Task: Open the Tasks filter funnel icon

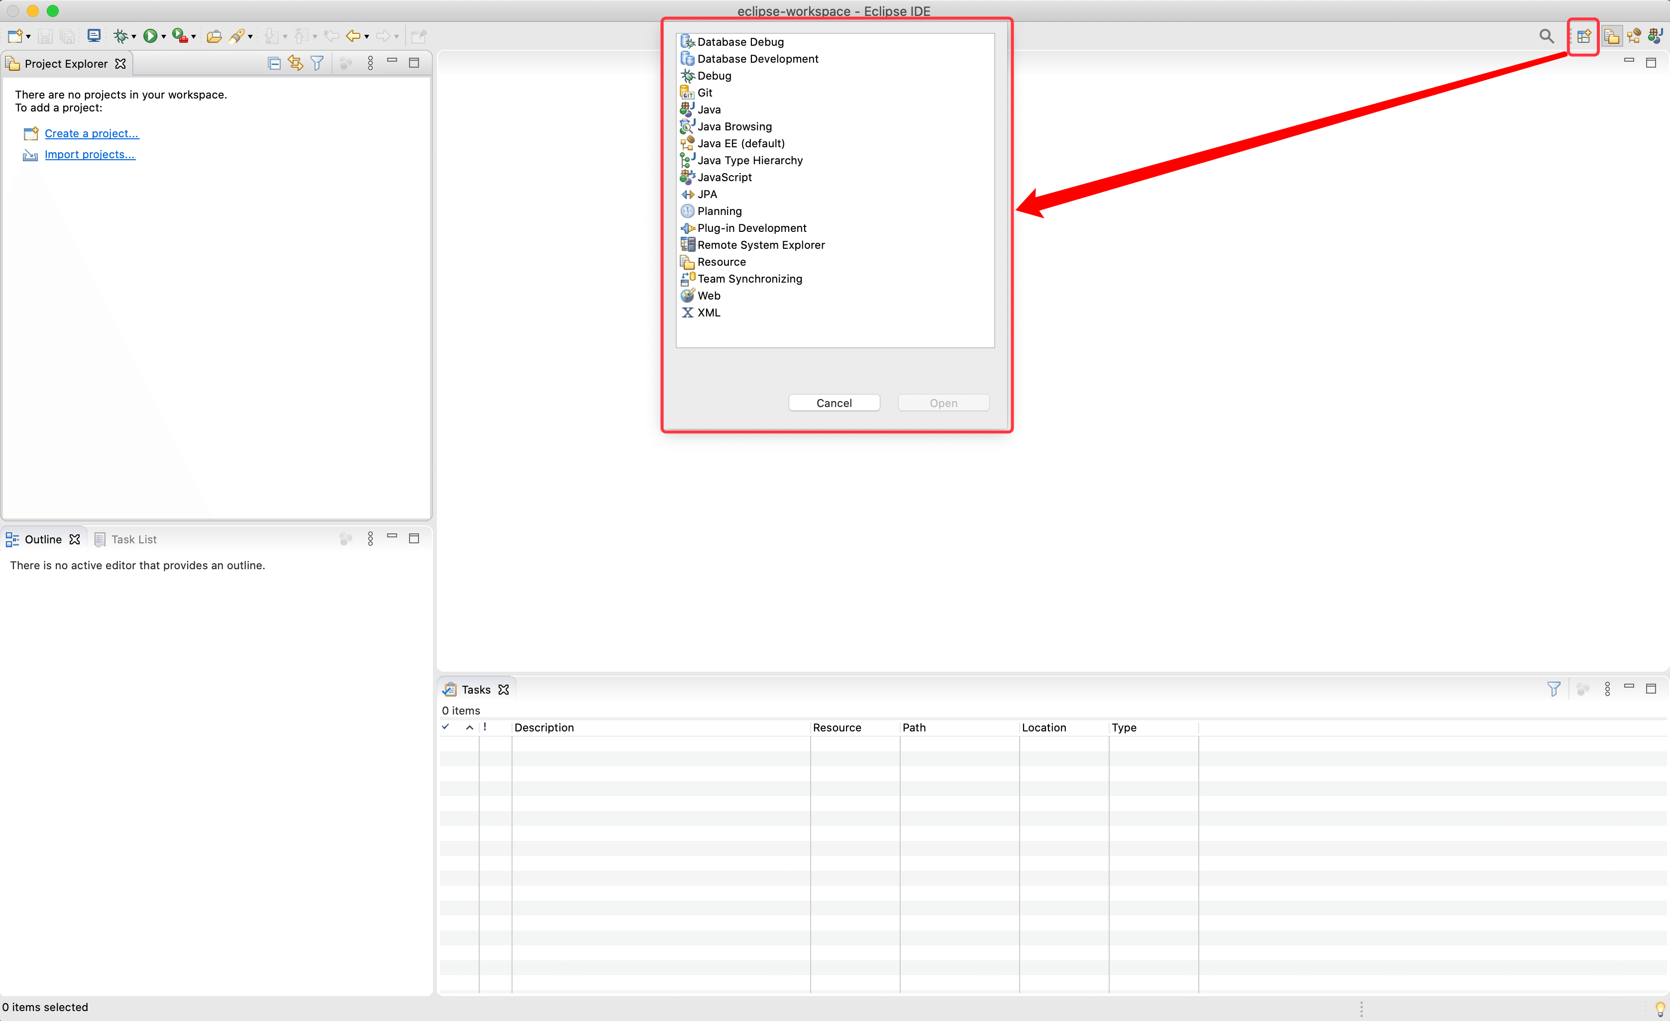Action: coord(1554,689)
